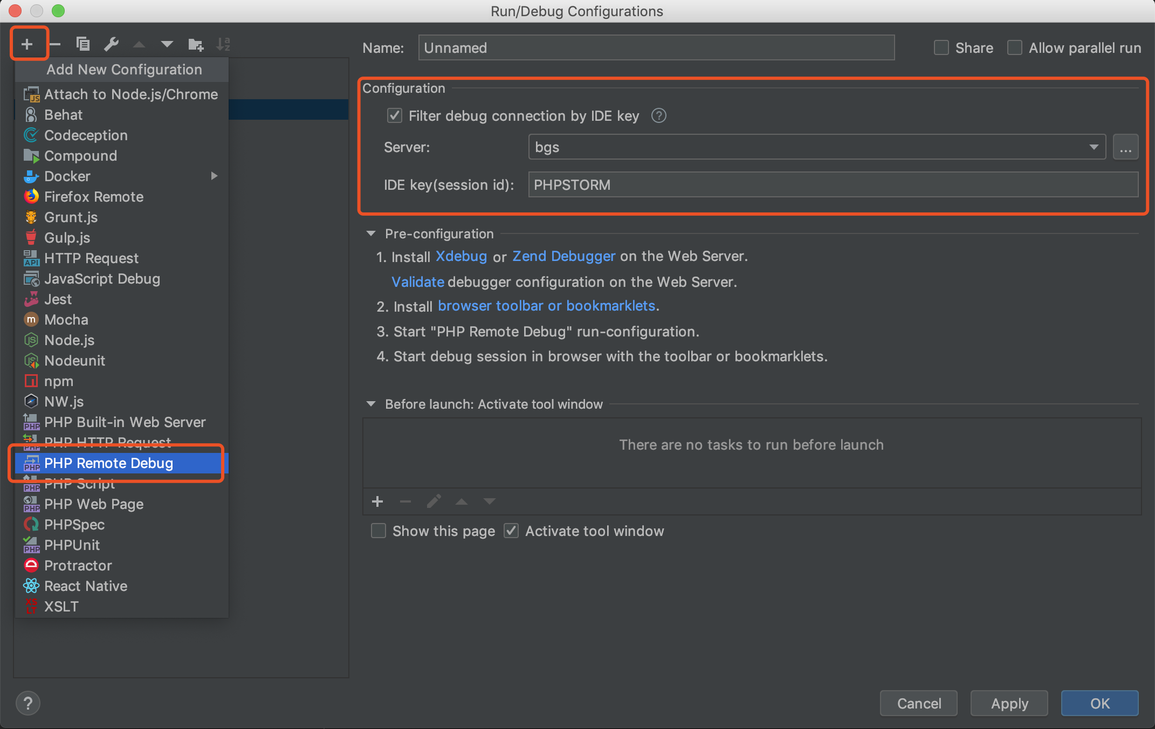1155x729 pixels.
Task: Add a before launch task with plus
Action: pos(377,502)
